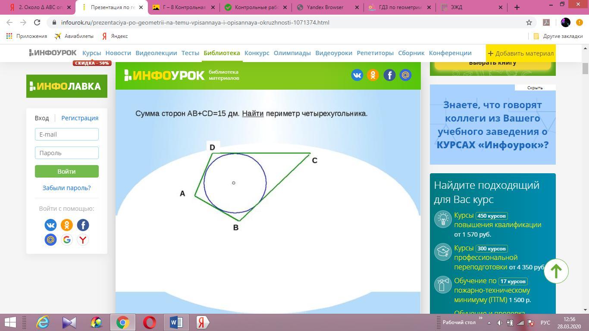This screenshot has width=589, height=331.
Task: Switch to Word in taskbar
Action: (176, 322)
